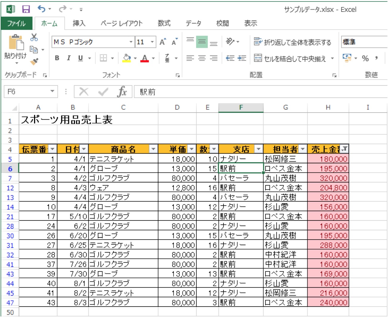Click the Save icon in quick access toolbar
Viewport: 388px width, 317px height.
26,9
